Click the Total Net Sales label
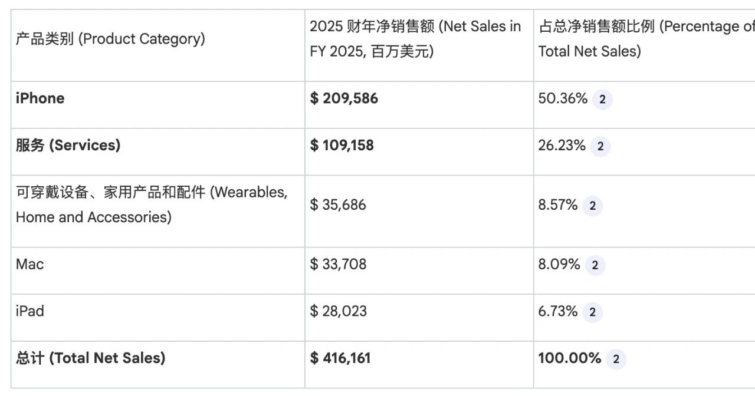The width and height of the screenshot is (755, 396). pos(90,358)
